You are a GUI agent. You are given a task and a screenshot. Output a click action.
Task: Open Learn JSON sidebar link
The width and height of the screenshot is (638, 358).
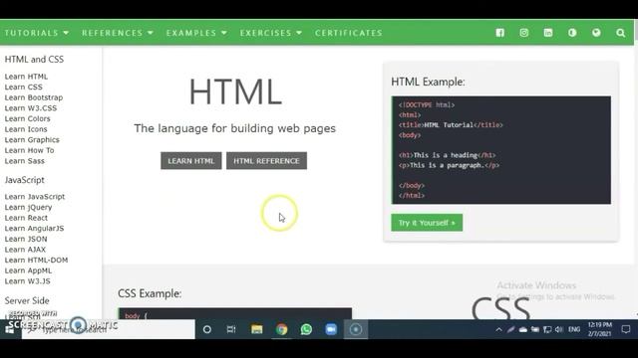point(26,239)
